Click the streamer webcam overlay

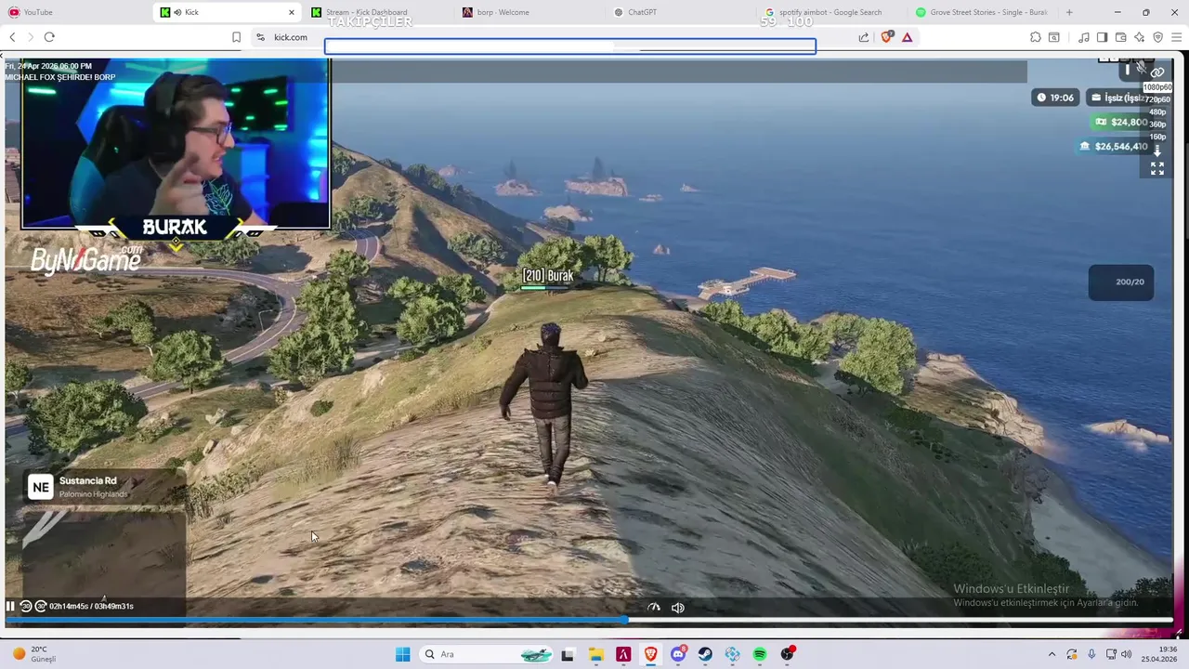pos(176,144)
